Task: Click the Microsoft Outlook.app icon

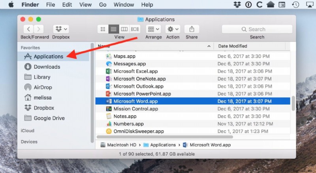Action: [x=109, y=86]
